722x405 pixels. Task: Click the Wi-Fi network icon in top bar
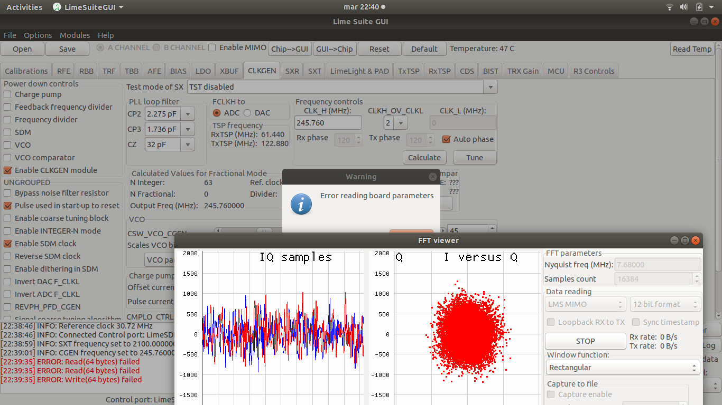670,7
